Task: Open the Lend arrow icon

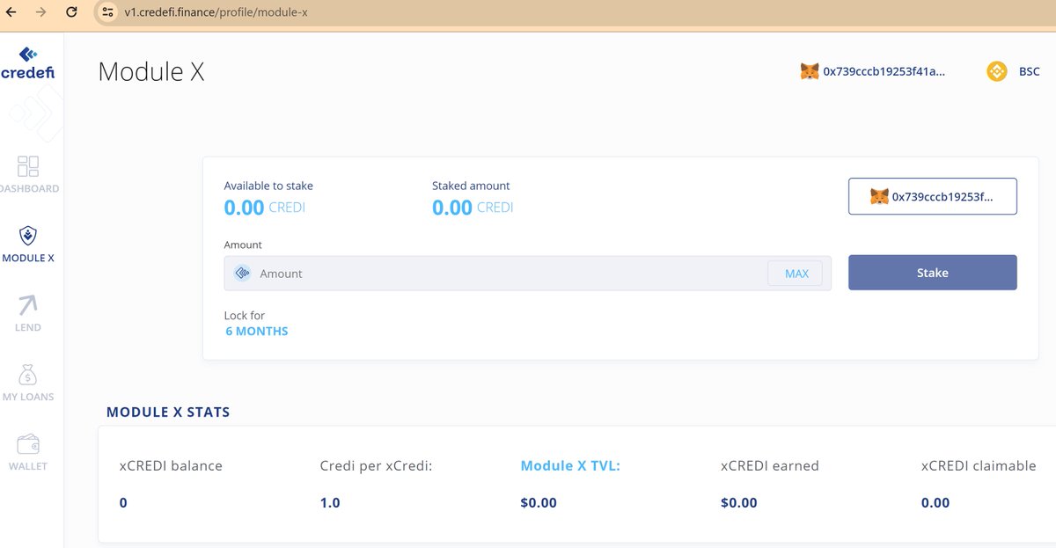Action: pyautogui.click(x=28, y=305)
